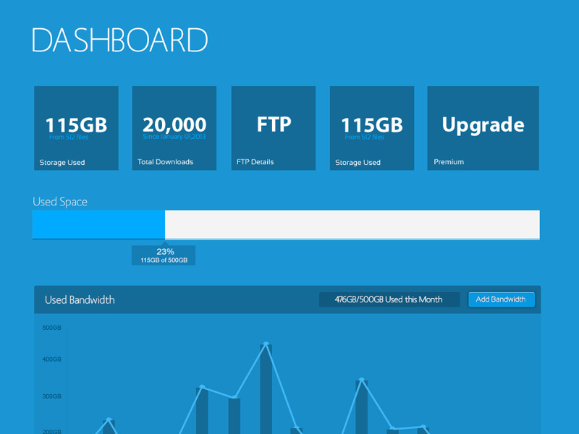Click the second 115GB Storage Used tile
Viewport: 579px width, 434px height.
click(371, 127)
